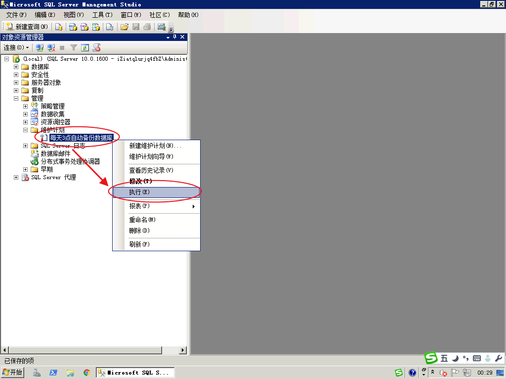Click the last Object Explorer toolbar icon
This screenshot has height=379, width=506.
click(x=96, y=48)
